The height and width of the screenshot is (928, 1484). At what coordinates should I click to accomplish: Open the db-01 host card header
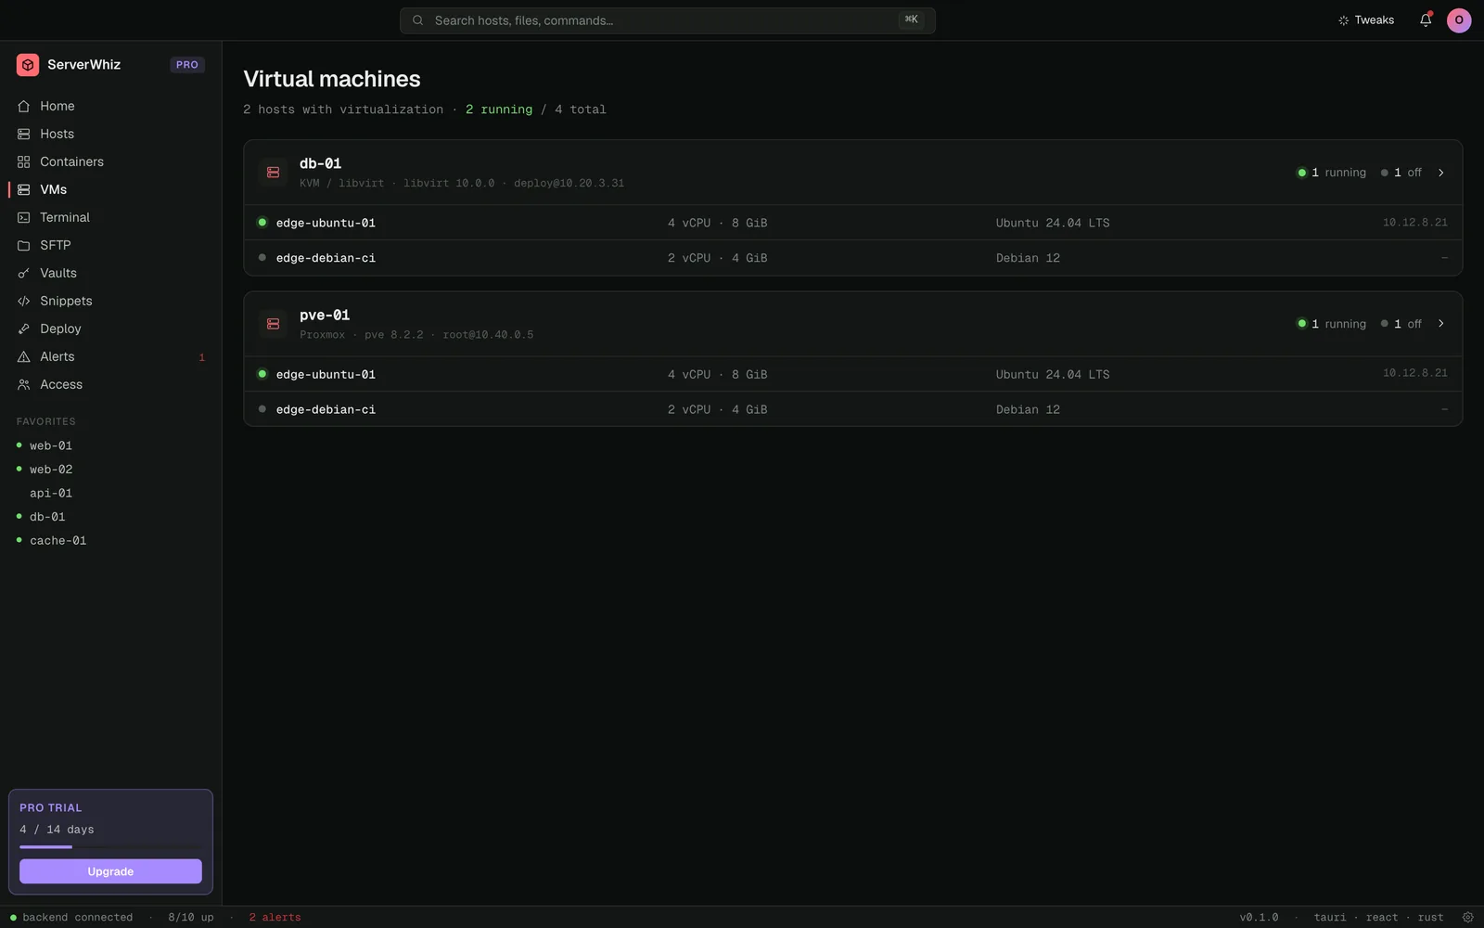[853, 173]
